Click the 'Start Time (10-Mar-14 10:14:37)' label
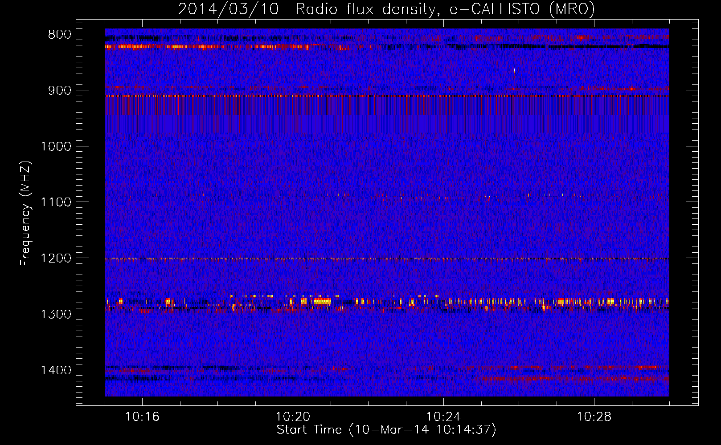Image resolution: width=721 pixels, height=445 pixels. [x=386, y=430]
